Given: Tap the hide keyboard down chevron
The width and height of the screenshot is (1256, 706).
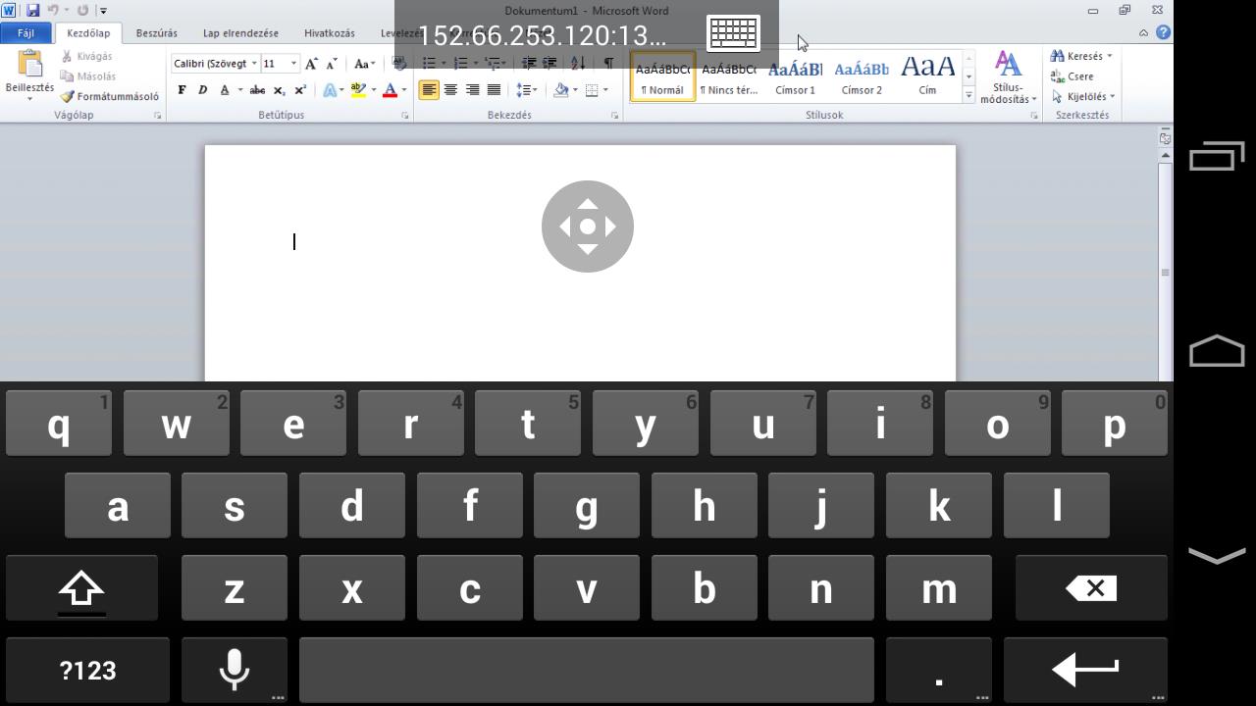Looking at the screenshot, I should pyautogui.click(x=1217, y=556).
